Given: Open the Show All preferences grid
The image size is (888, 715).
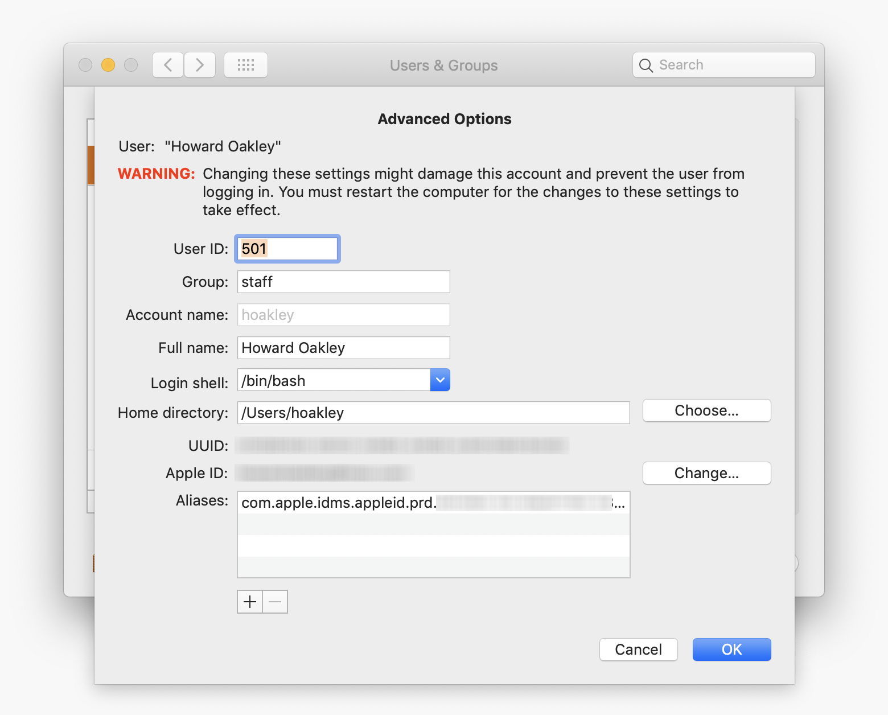Looking at the screenshot, I should pos(246,65).
